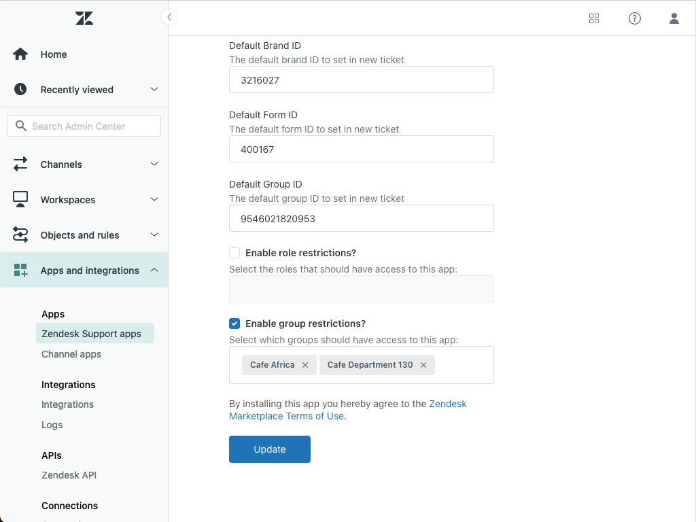Select the Workspaces monitor icon
696x522 pixels.
(x=20, y=199)
